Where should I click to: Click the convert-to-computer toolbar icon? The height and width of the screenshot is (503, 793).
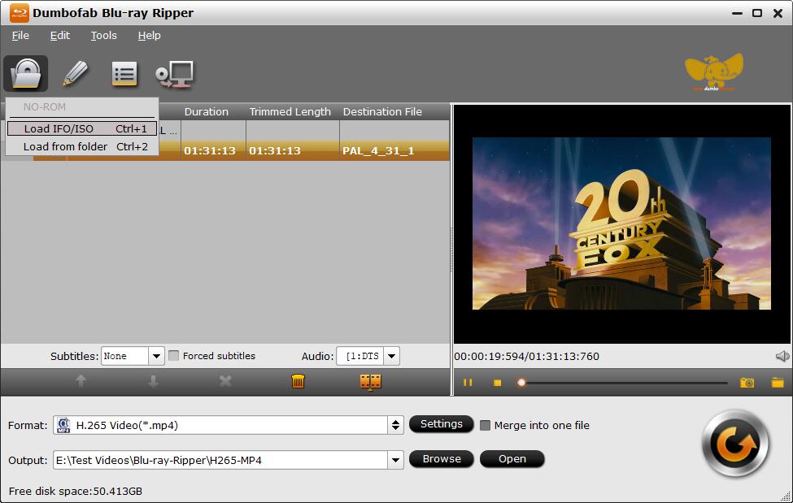[175, 74]
